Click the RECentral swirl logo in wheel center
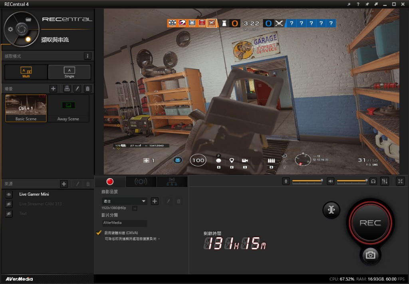 [x=22, y=29]
